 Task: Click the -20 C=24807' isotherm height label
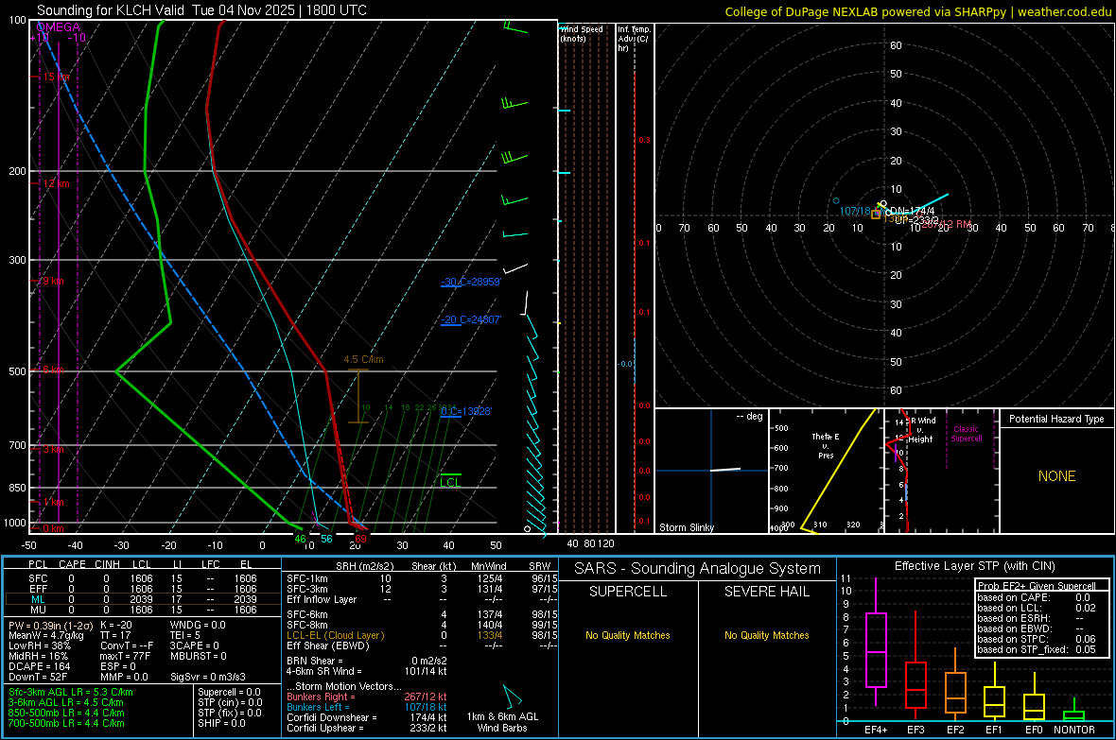[471, 319]
